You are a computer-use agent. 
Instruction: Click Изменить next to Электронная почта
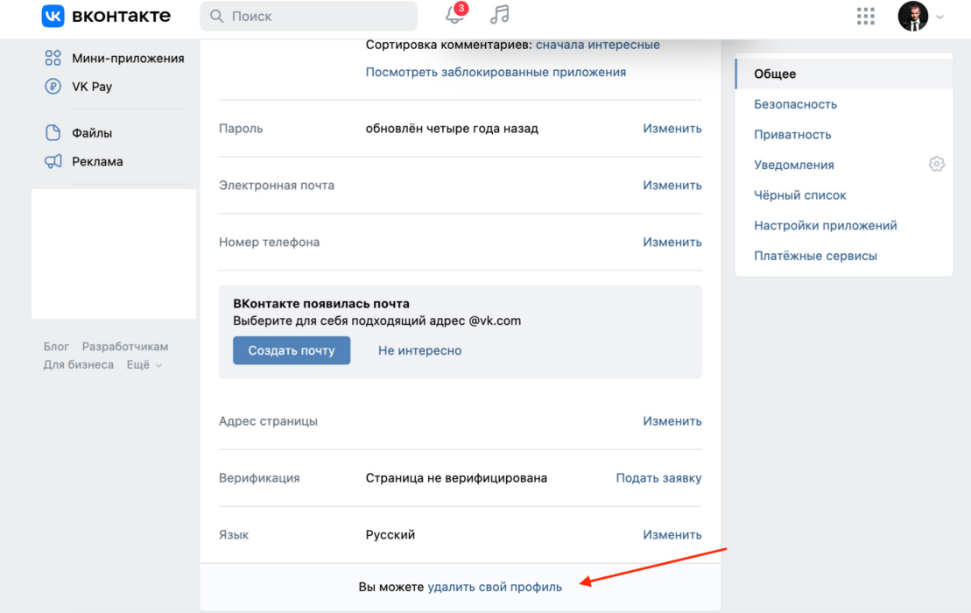click(672, 185)
